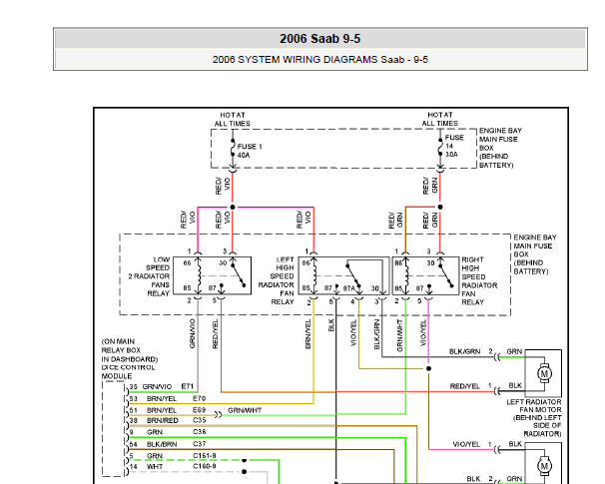Click 'WHT' on pin 14 row
605x484 pixels.
[x=155, y=467]
